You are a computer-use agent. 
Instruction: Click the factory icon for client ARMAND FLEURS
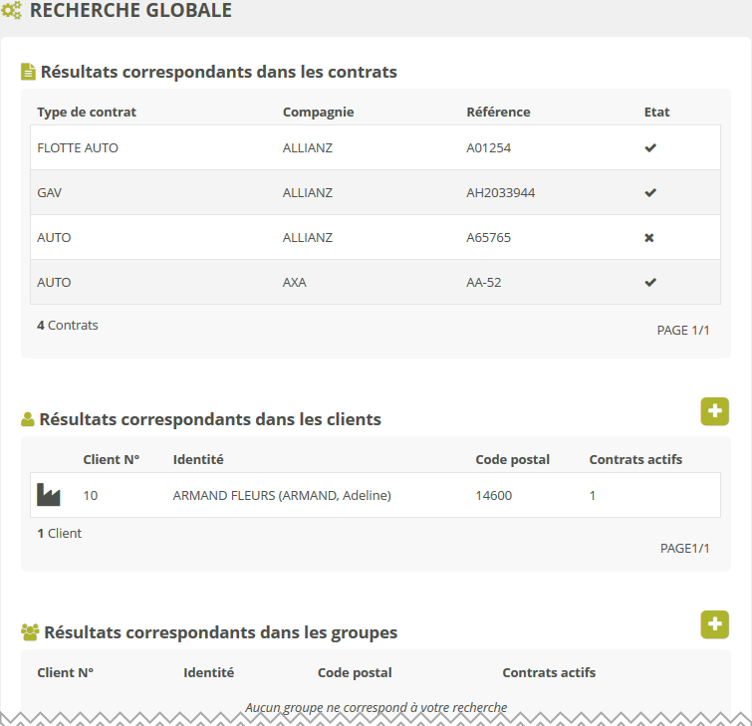coord(49,495)
